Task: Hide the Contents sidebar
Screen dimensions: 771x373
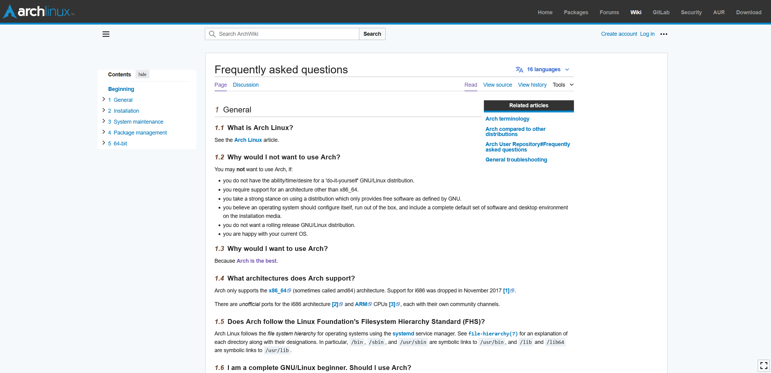Action: coord(142,74)
